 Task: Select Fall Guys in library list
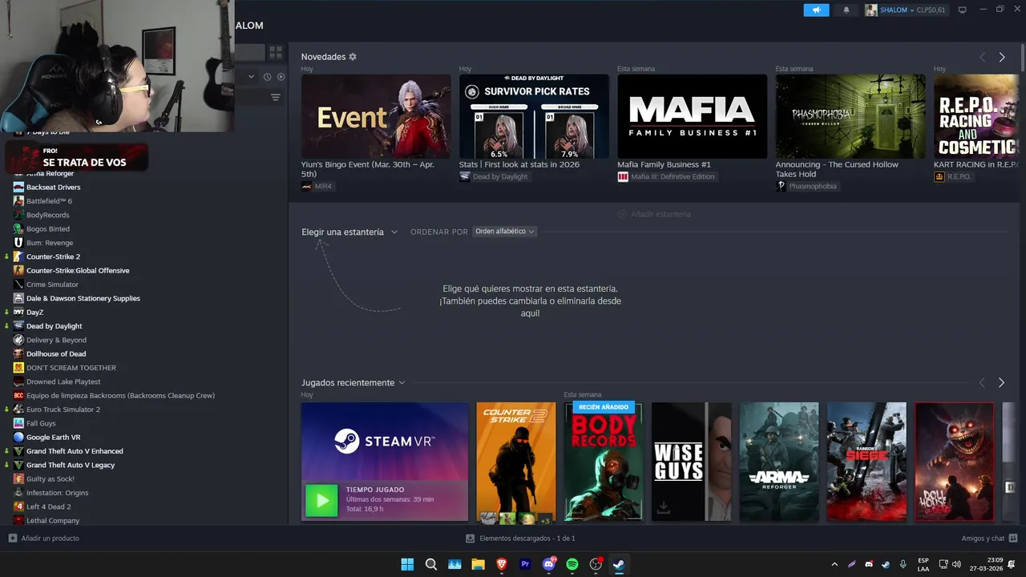(41, 423)
